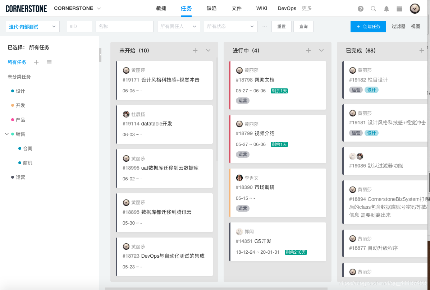Click 剩余210天 badge on CS开发 card
Image resolution: width=430 pixels, height=290 pixels.
296,252
